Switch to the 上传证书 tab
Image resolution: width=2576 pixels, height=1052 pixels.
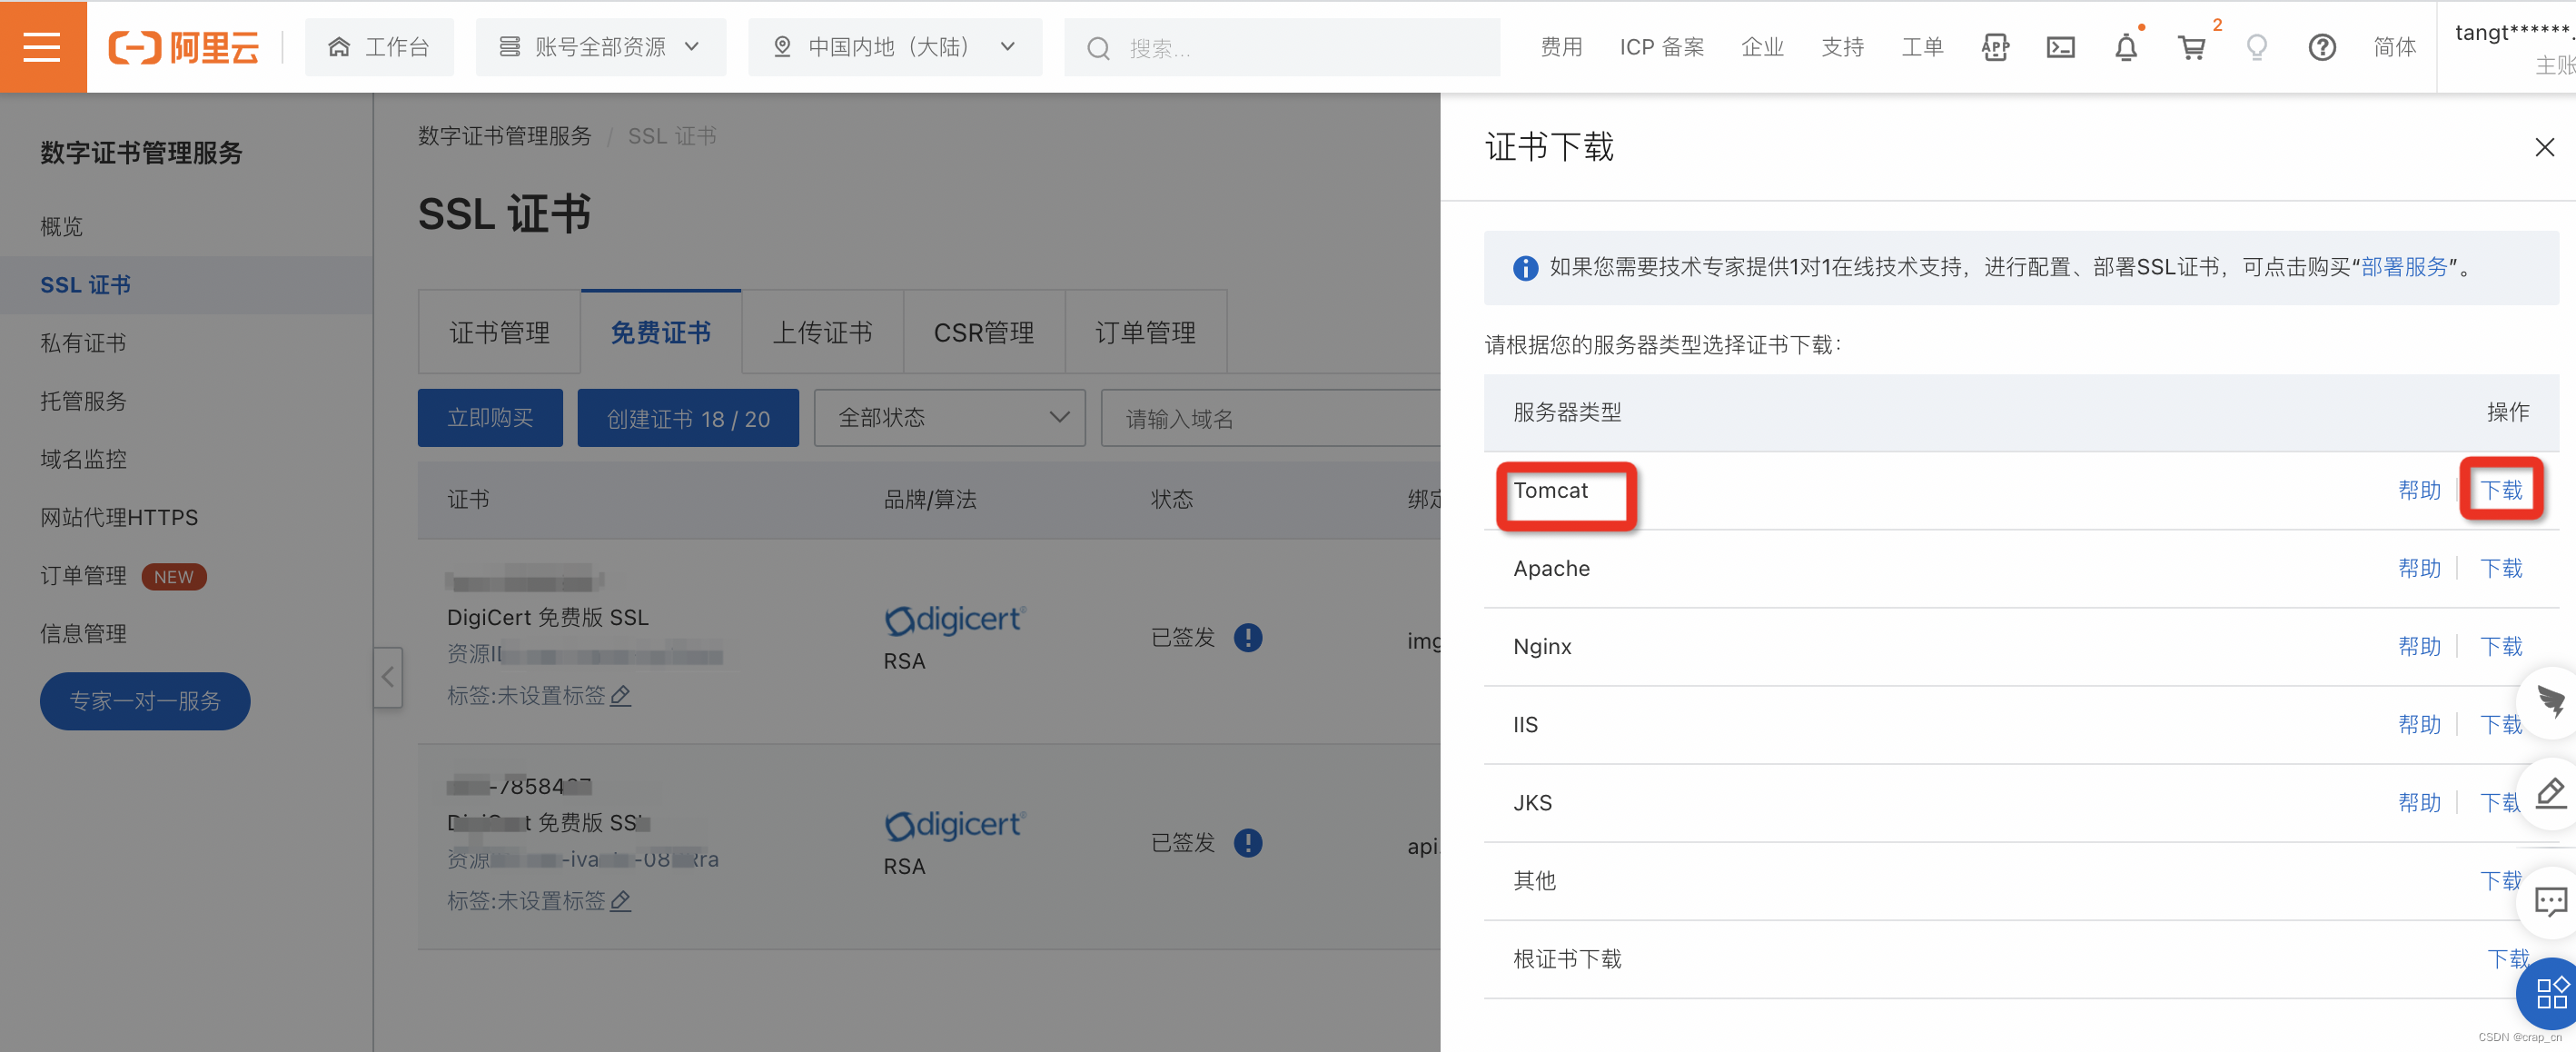coord(822,332)
